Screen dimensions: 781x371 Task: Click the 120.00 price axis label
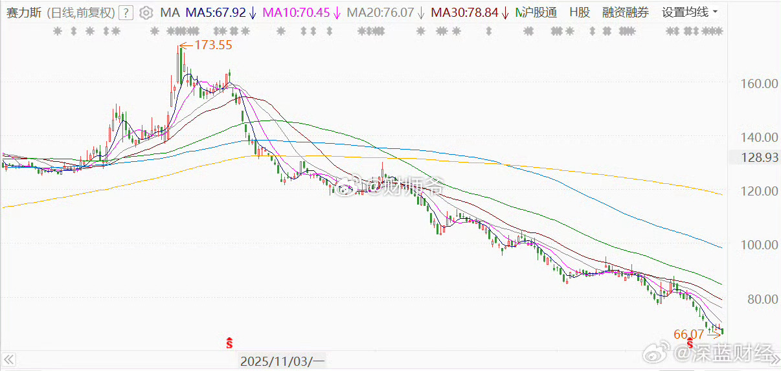(760, 191)
